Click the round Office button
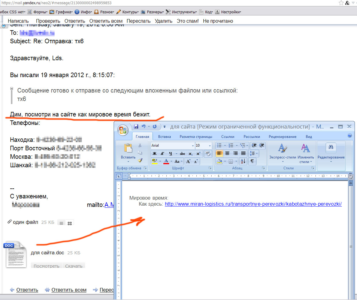Viewport: 357px width, 300px height. coord(123,130)
